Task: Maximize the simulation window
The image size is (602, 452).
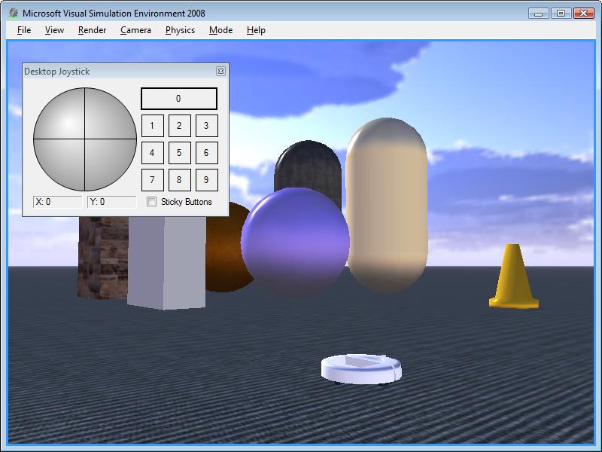Action: click(x=561, y=14)
